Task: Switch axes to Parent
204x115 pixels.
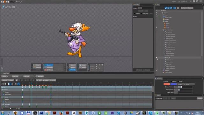Action: coord(72,67)
